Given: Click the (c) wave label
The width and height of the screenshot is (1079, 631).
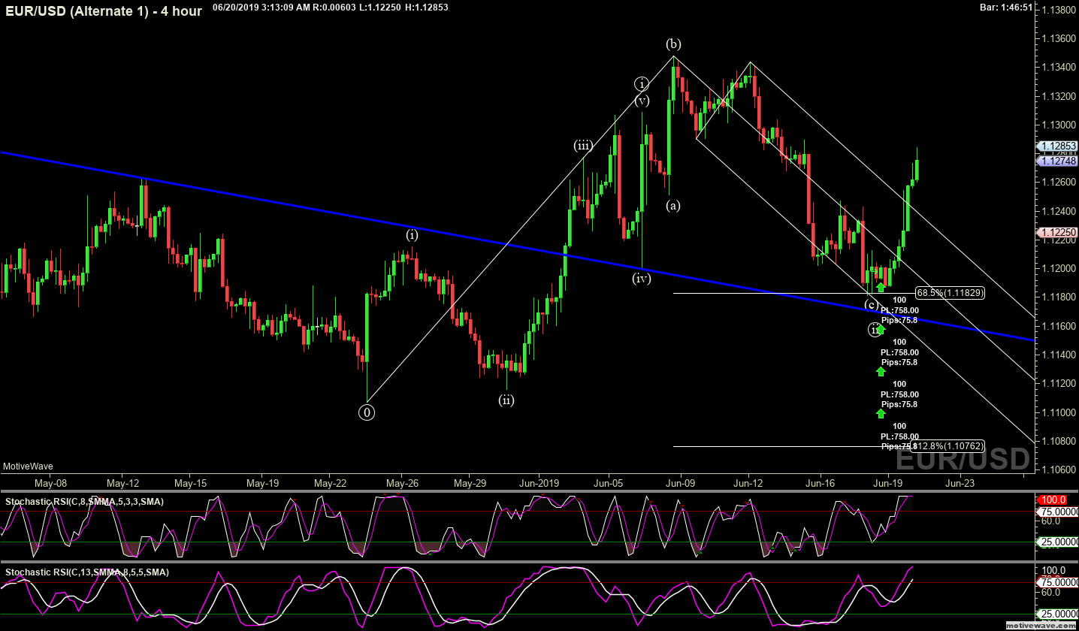Looking at the screenshot, I should (871, 304).
